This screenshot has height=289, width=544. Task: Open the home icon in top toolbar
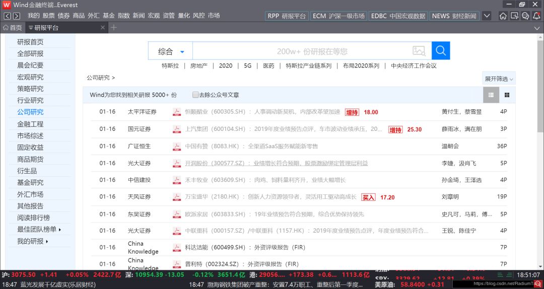[503, 16]
